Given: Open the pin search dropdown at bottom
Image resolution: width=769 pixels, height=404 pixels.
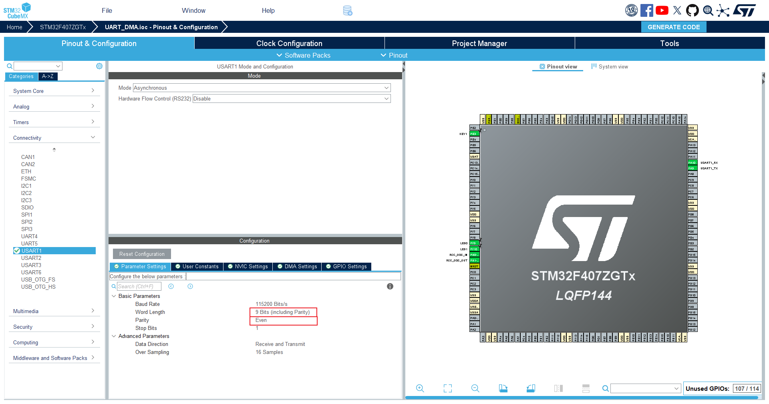Looking at the screenshot, I should [x=646, y=388].
